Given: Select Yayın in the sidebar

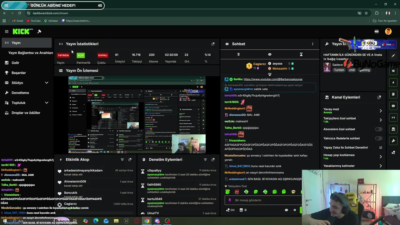Looking at the screenshot, I should pos(27,43).
